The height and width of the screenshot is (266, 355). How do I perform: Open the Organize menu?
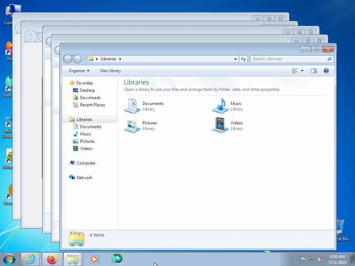click(x=79, y=71)
